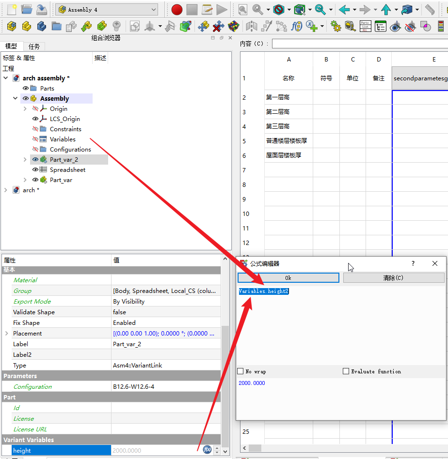448x459 pixels.
Task: Click the new document icon
Action: 12,9
